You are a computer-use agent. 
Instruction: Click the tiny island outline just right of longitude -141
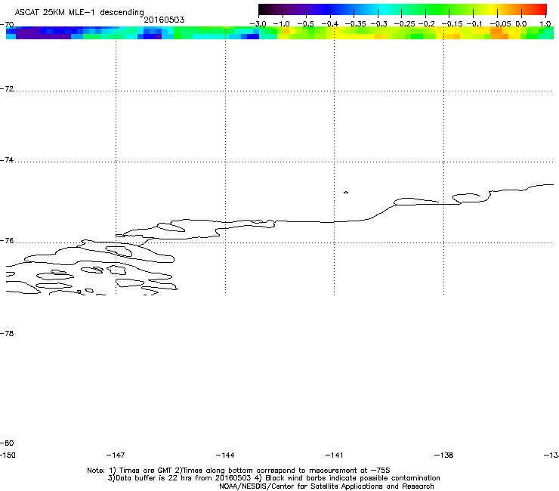pyautogui.click(x=346, y=193)
